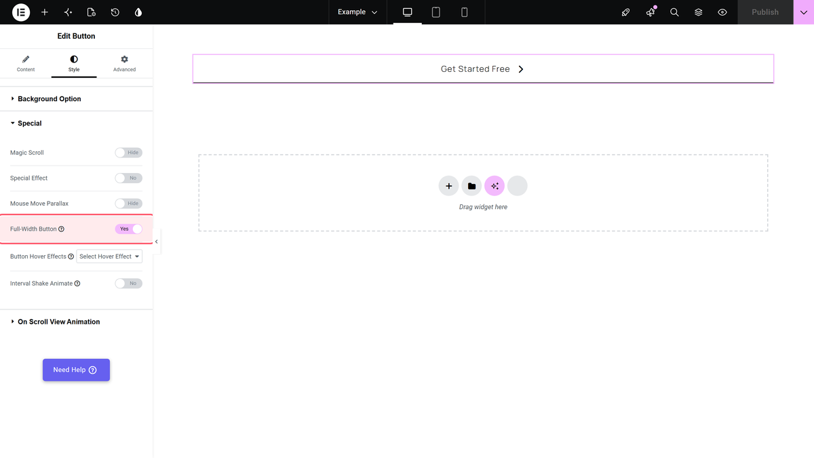Open the Select Hover Effect dropdown
Viewport: 814px width, 458px height.
[109, 256]
